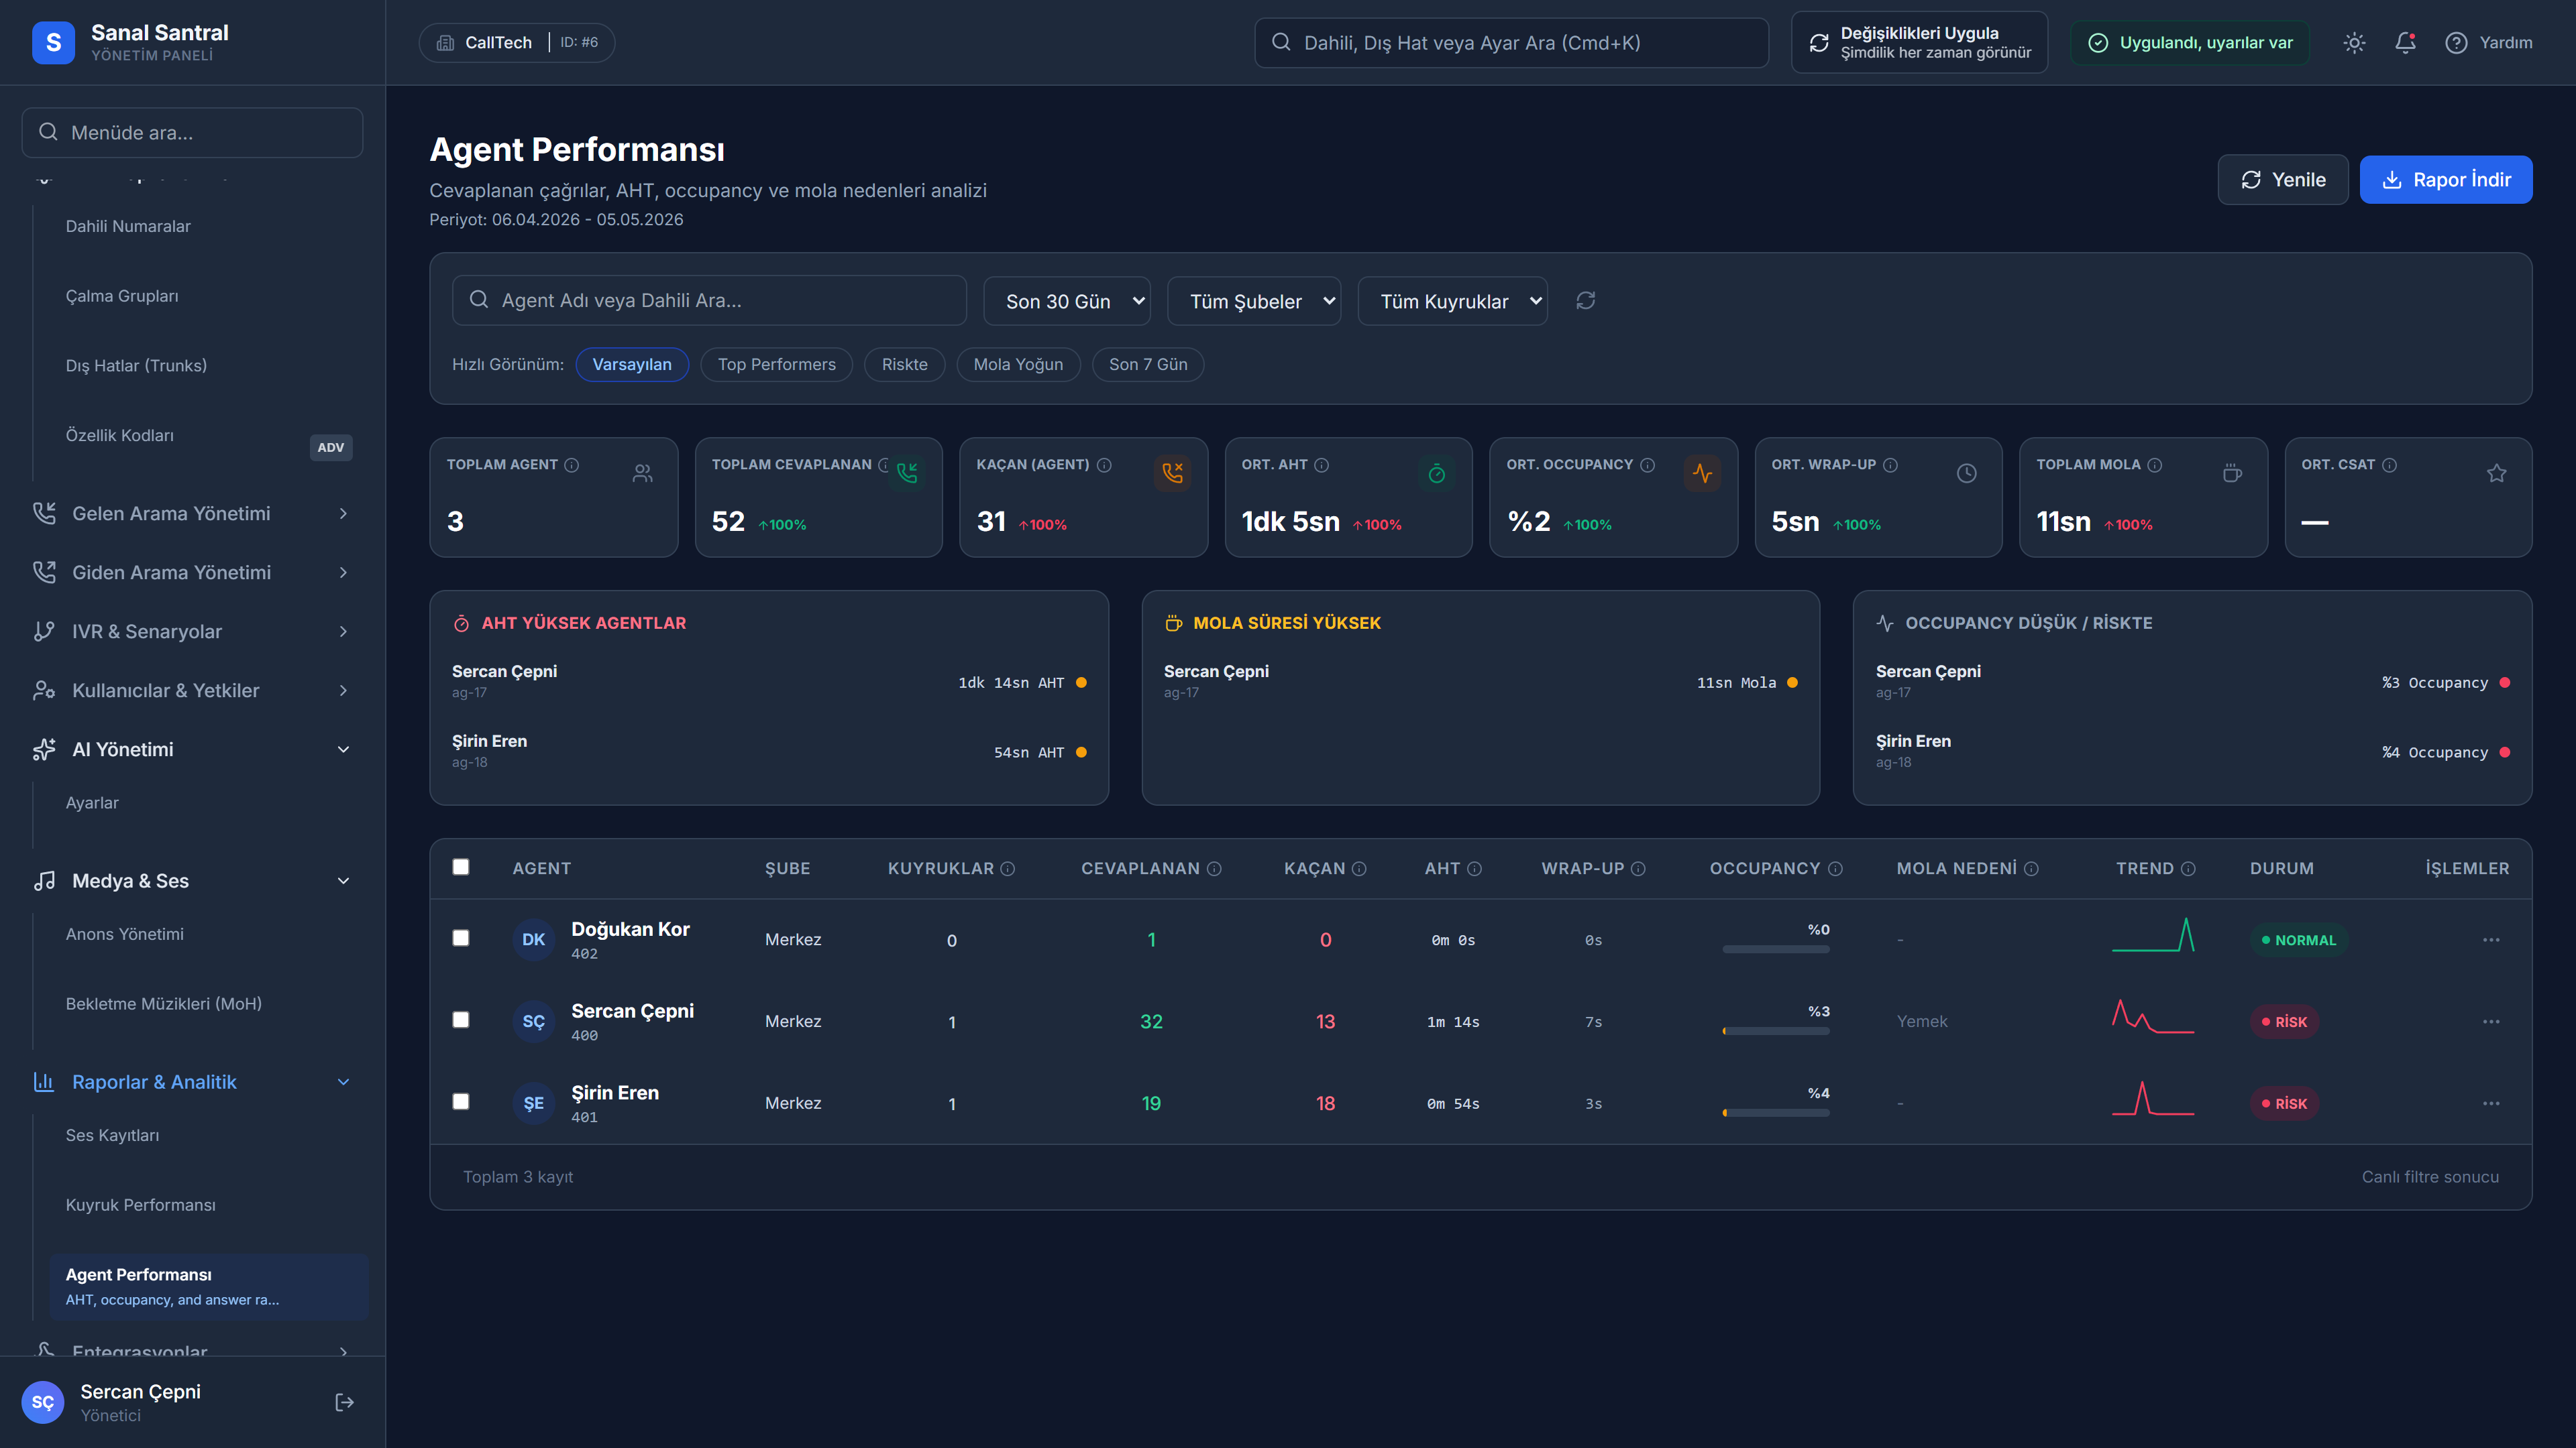
Task: Click info icon next to TOPLAM AGENT
Action: click(x=572, y=465)
